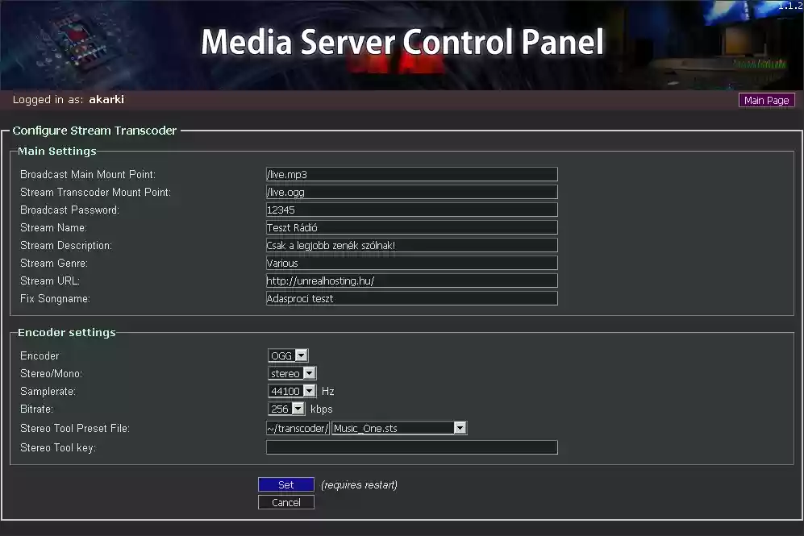Click the Logged in as text

[x=48, y=99]
